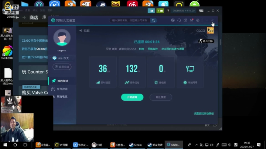Toggle Steam Big Picture mode icon
The width and height of the screenshot is (266, 149).
(x=201, y=11)
